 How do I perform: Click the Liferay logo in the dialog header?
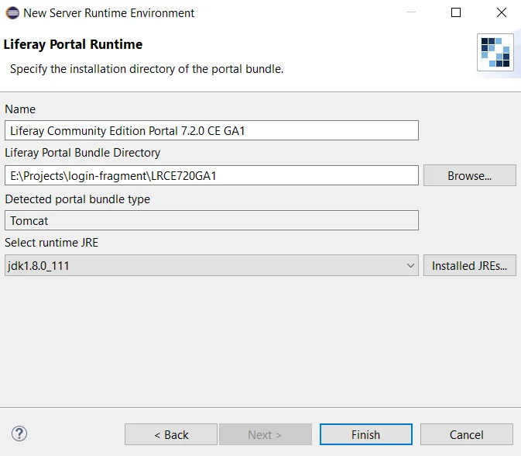tap(495, 53)
